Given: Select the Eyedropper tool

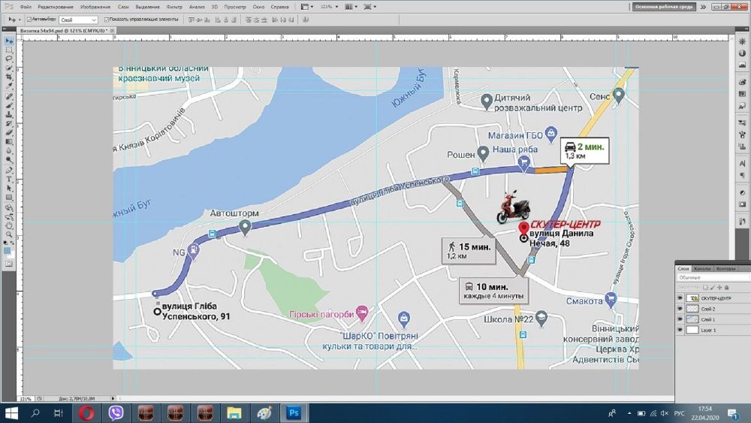Looking at the screenshot, I should coord(9,86).
